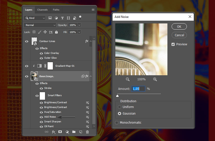Hide the Base-Image layer
Image resolution: width=215 pixels, height=141 pixels.
(27, 77)
